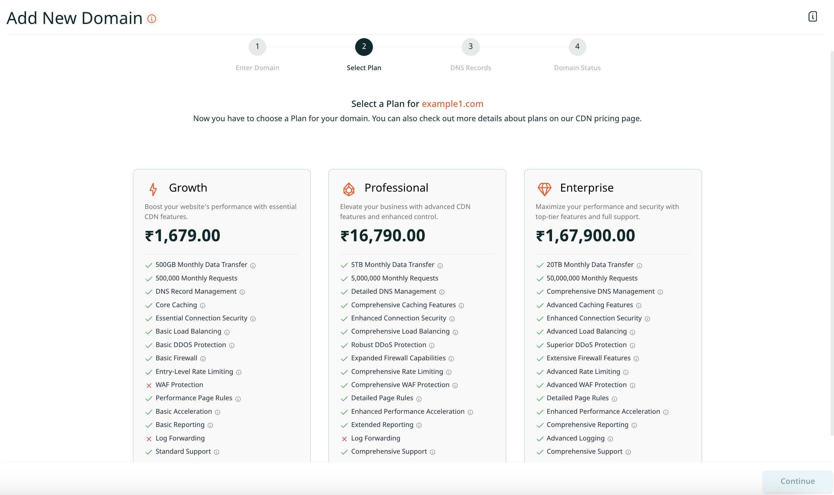Click the Professional plan hexagon icon

pos(349,189)
